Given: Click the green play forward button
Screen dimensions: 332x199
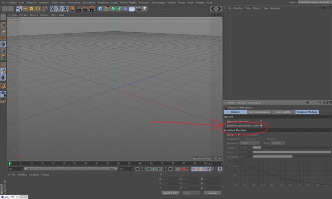Looking at the screenshot, I should [154, 169].
